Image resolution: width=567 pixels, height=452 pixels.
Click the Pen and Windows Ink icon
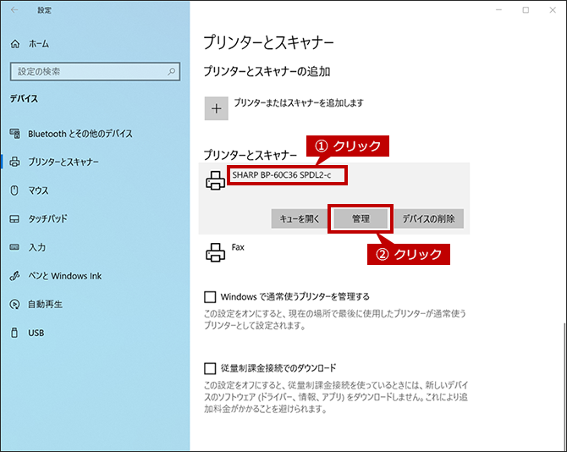[x=14, y=276]
